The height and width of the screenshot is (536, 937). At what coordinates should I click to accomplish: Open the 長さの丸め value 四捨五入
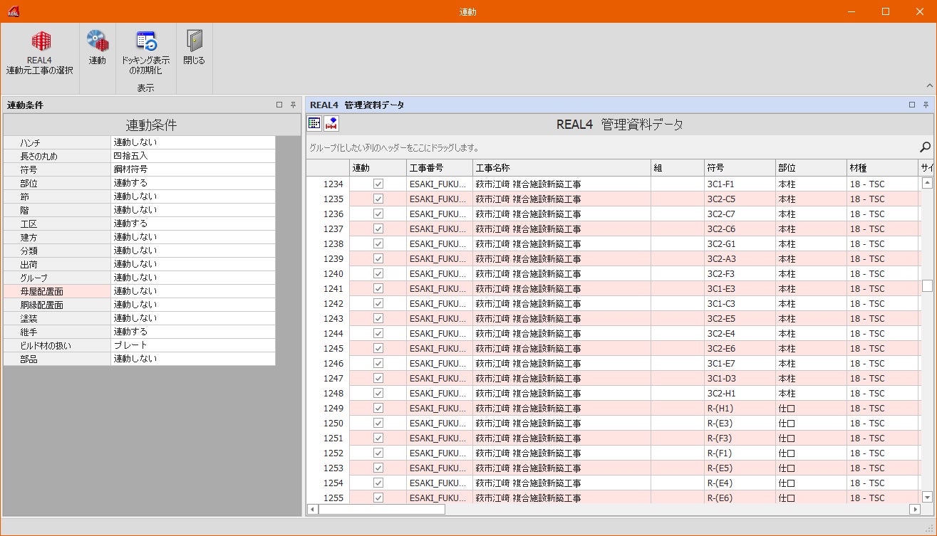click(193, 156)
